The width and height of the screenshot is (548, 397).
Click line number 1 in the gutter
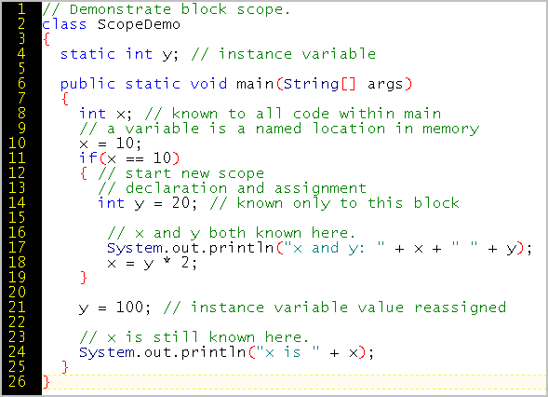point(21,8)
